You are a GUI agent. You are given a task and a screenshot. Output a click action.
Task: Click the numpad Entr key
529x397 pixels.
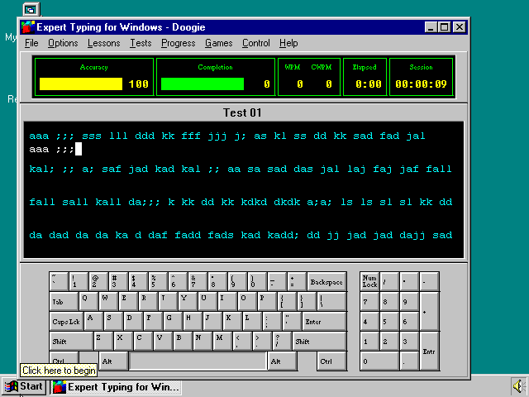430,351
